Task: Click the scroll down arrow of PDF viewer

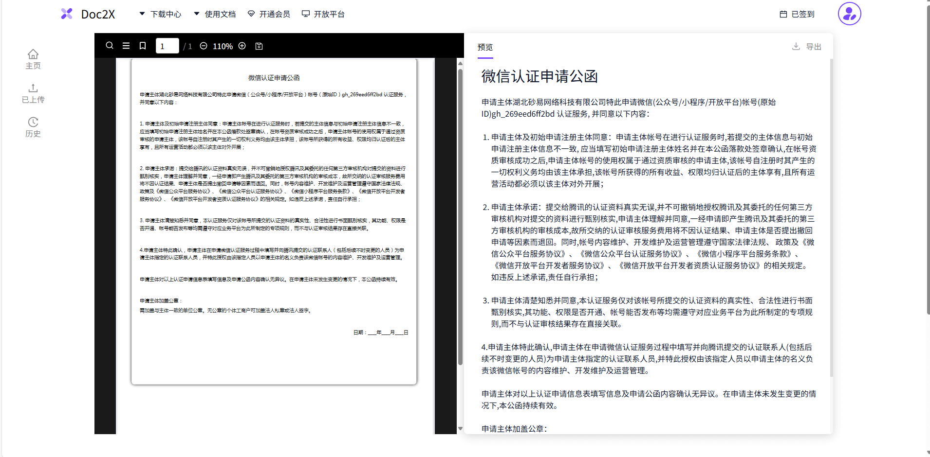Action: click(460, 428)
